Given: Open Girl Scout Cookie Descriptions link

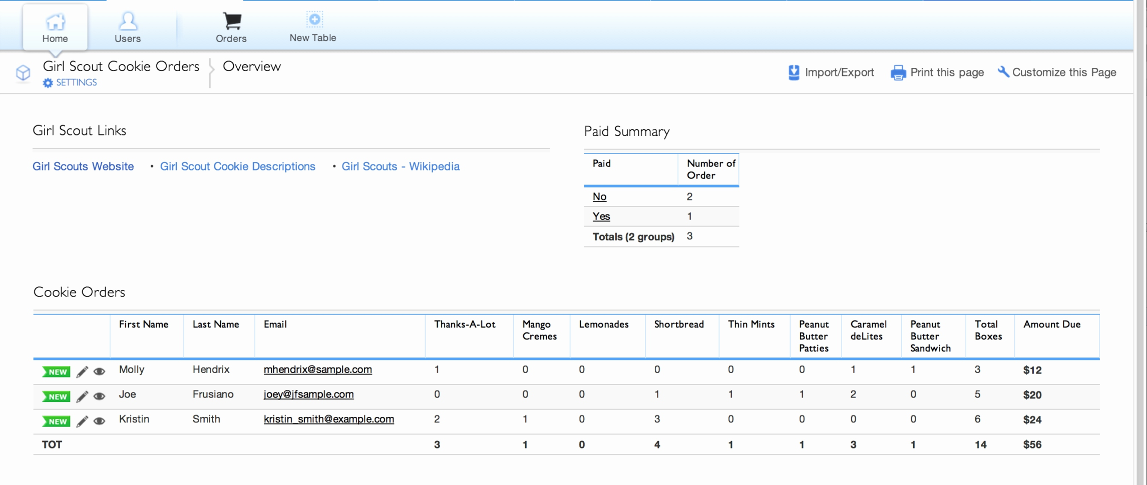Looking at the screenshot, I should click(x=238, y=166).
